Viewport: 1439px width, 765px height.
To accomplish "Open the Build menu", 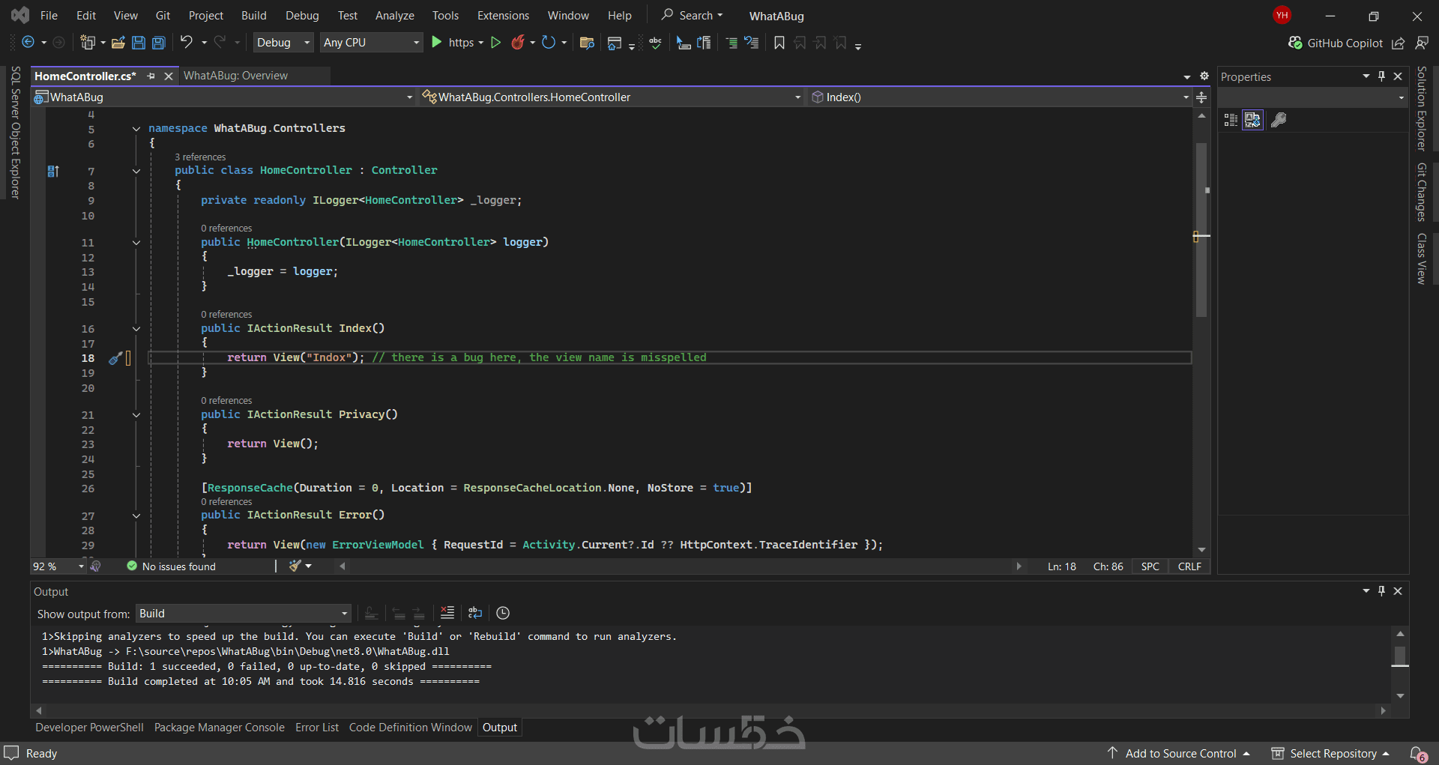I will (253, 16).
